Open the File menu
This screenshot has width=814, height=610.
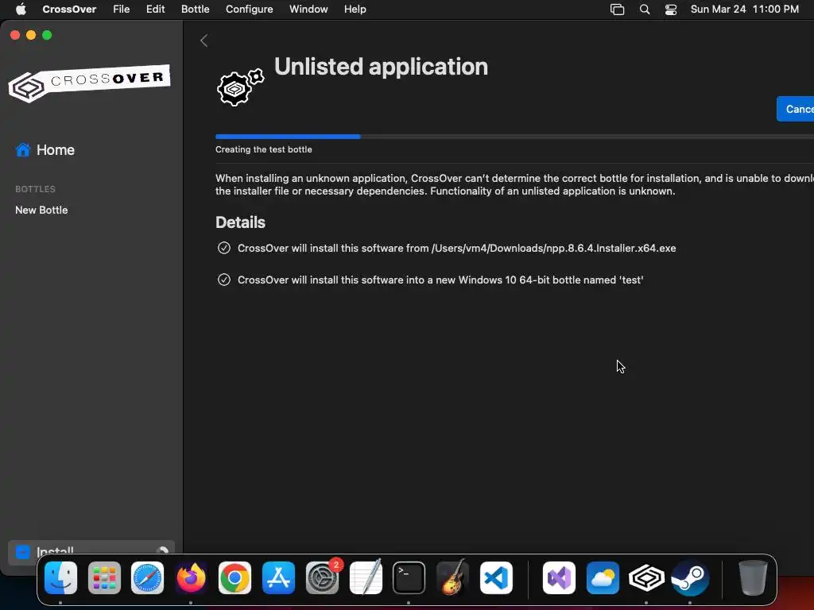tap(122, 10)
